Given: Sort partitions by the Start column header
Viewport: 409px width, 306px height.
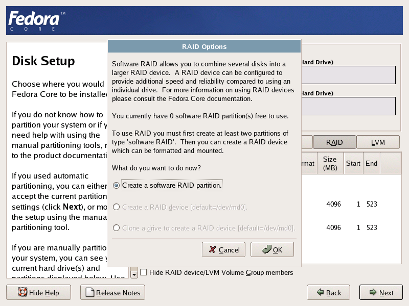Looking at the screenshot, I should click(x=353, y=163).
